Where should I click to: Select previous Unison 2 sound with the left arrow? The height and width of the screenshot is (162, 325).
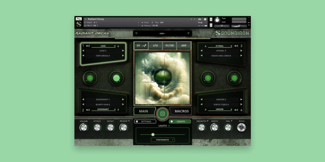tap(201, 99)
